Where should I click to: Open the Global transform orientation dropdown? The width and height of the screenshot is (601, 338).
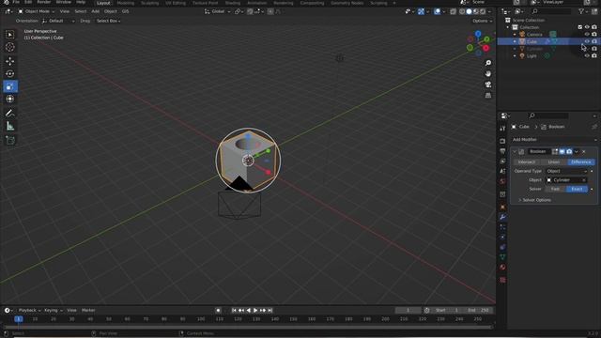click(x=217, y=11)
